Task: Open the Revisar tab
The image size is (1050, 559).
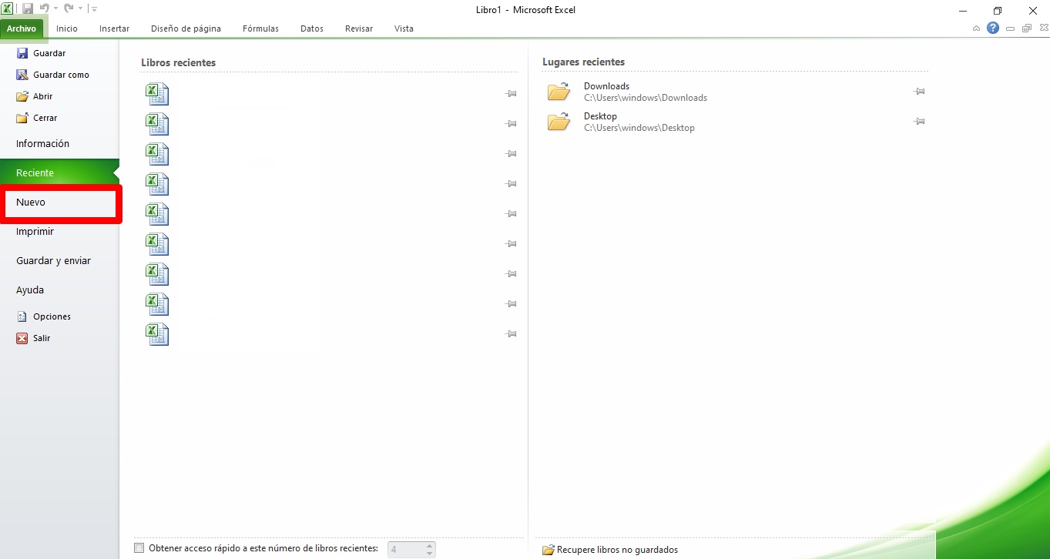Action: (359, 28)
